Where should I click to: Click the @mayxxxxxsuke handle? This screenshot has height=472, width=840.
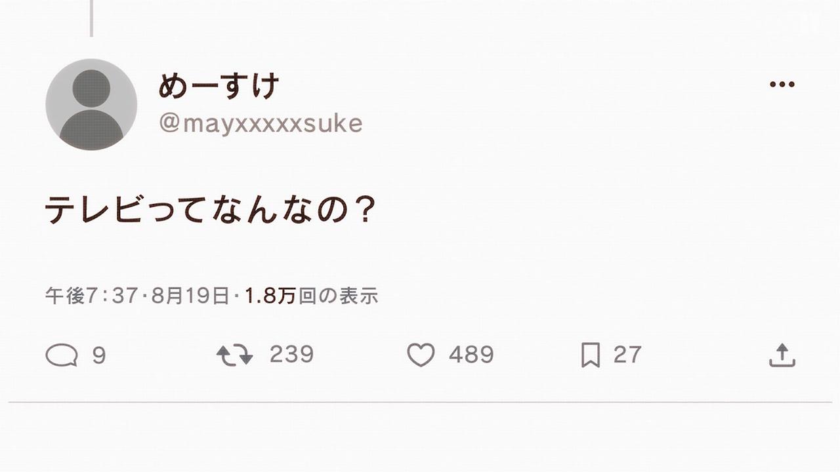point(261,123)
